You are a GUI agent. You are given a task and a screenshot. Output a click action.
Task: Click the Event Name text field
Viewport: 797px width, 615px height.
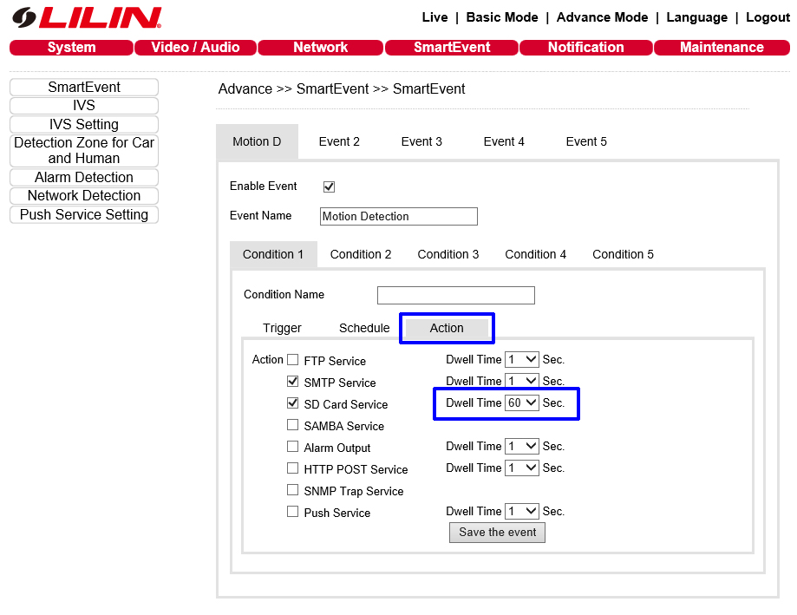coord(398,217)
